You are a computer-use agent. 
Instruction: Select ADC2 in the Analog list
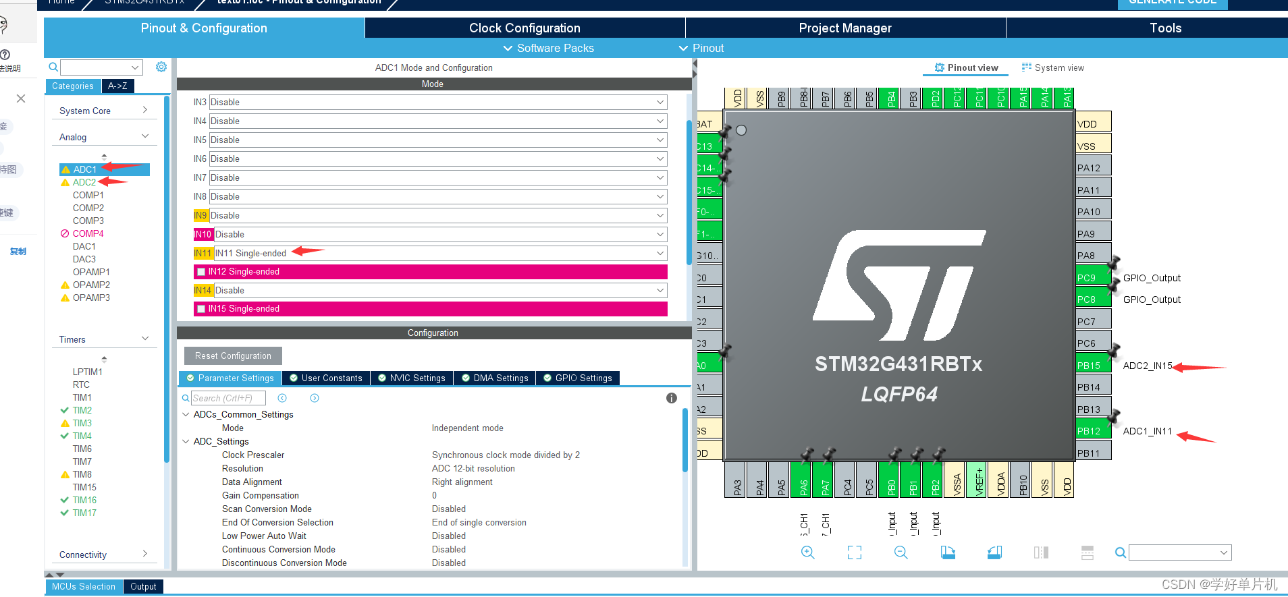(x=84, y=182)
